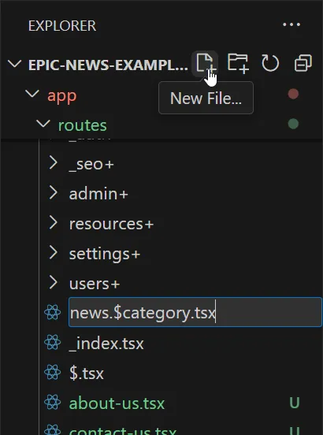The height and width of the screenshot is (435, 323).
Task: Select the routes folder label
Action: point(83,125)
